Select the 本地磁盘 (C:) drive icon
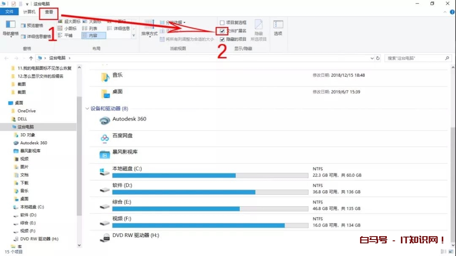456x256 pixels. click(105, 172)
